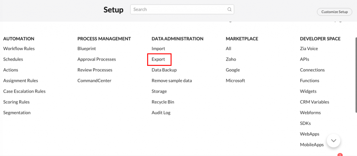Screen dimensions: 357x156
Task: Click the Customize Setup button
Action: 334,12
